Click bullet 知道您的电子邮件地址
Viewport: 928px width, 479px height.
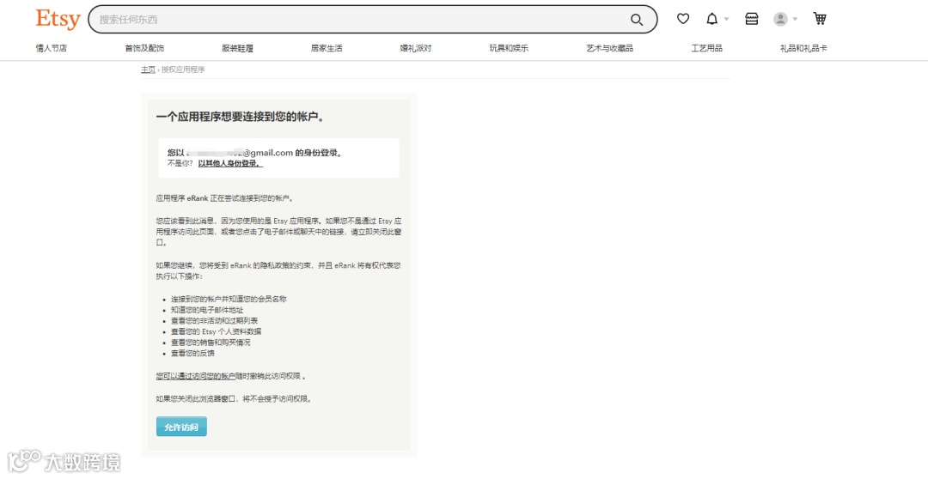207,310
